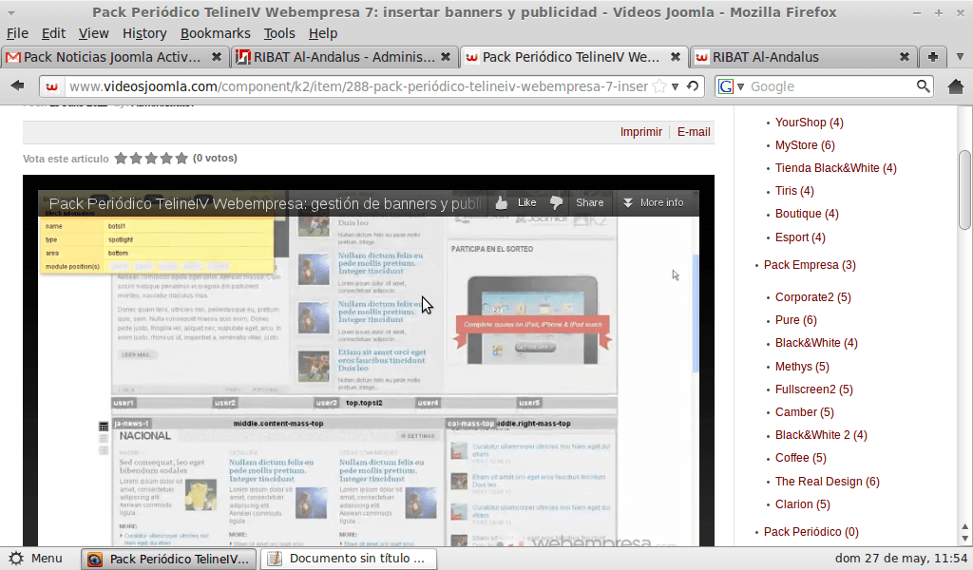The height and width of the screenshot is (570, 973).
Task: Select the Documento sin título taskbar window
Action: pyautogui.click(x=348, y=559)
